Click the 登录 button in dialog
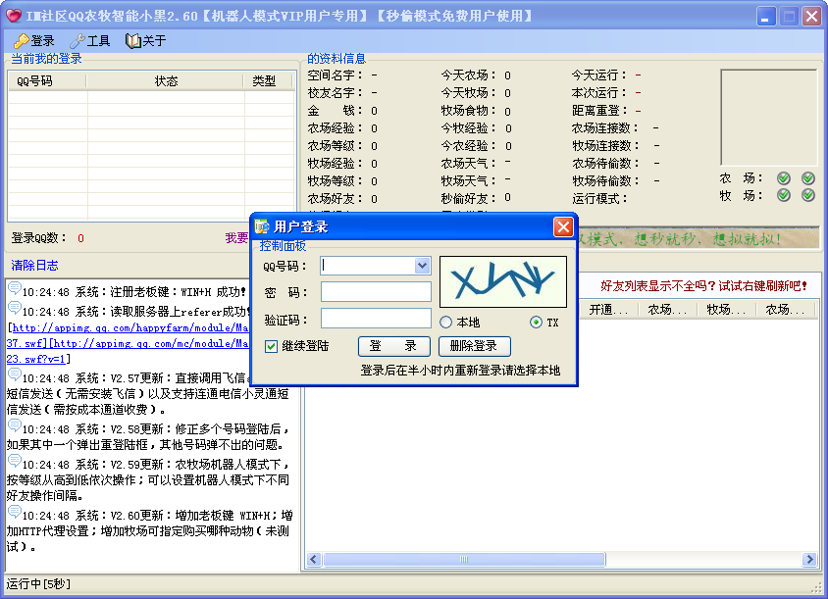Image resolution: width=828 pixels, height=599 pixels. (394, 346)
